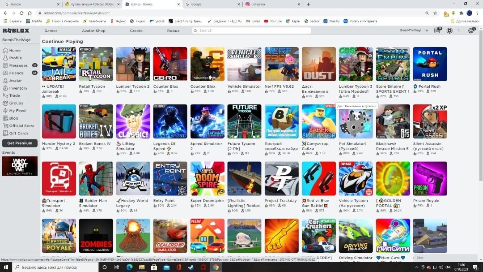Open Steam from the taskbar
Screen dimensions: 483x272
point(191,267)
